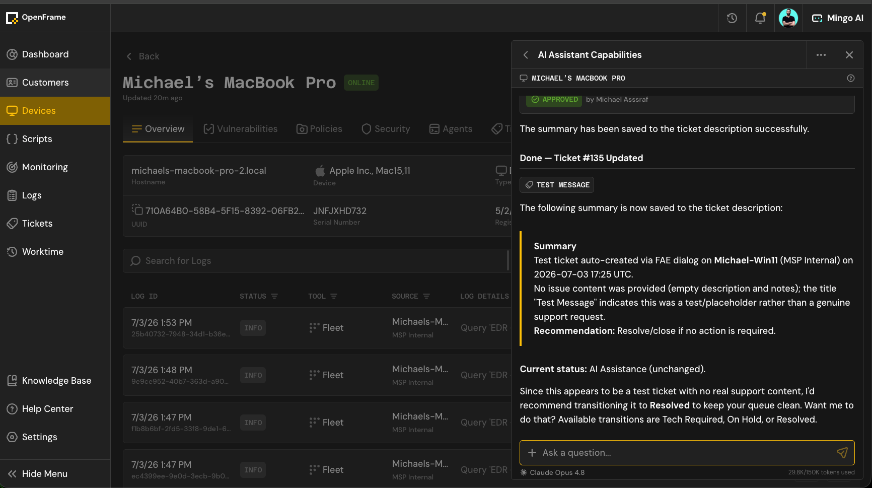Switch to the Security tab
This screenshot has width=872, height=488.
(x=386, y=129)
